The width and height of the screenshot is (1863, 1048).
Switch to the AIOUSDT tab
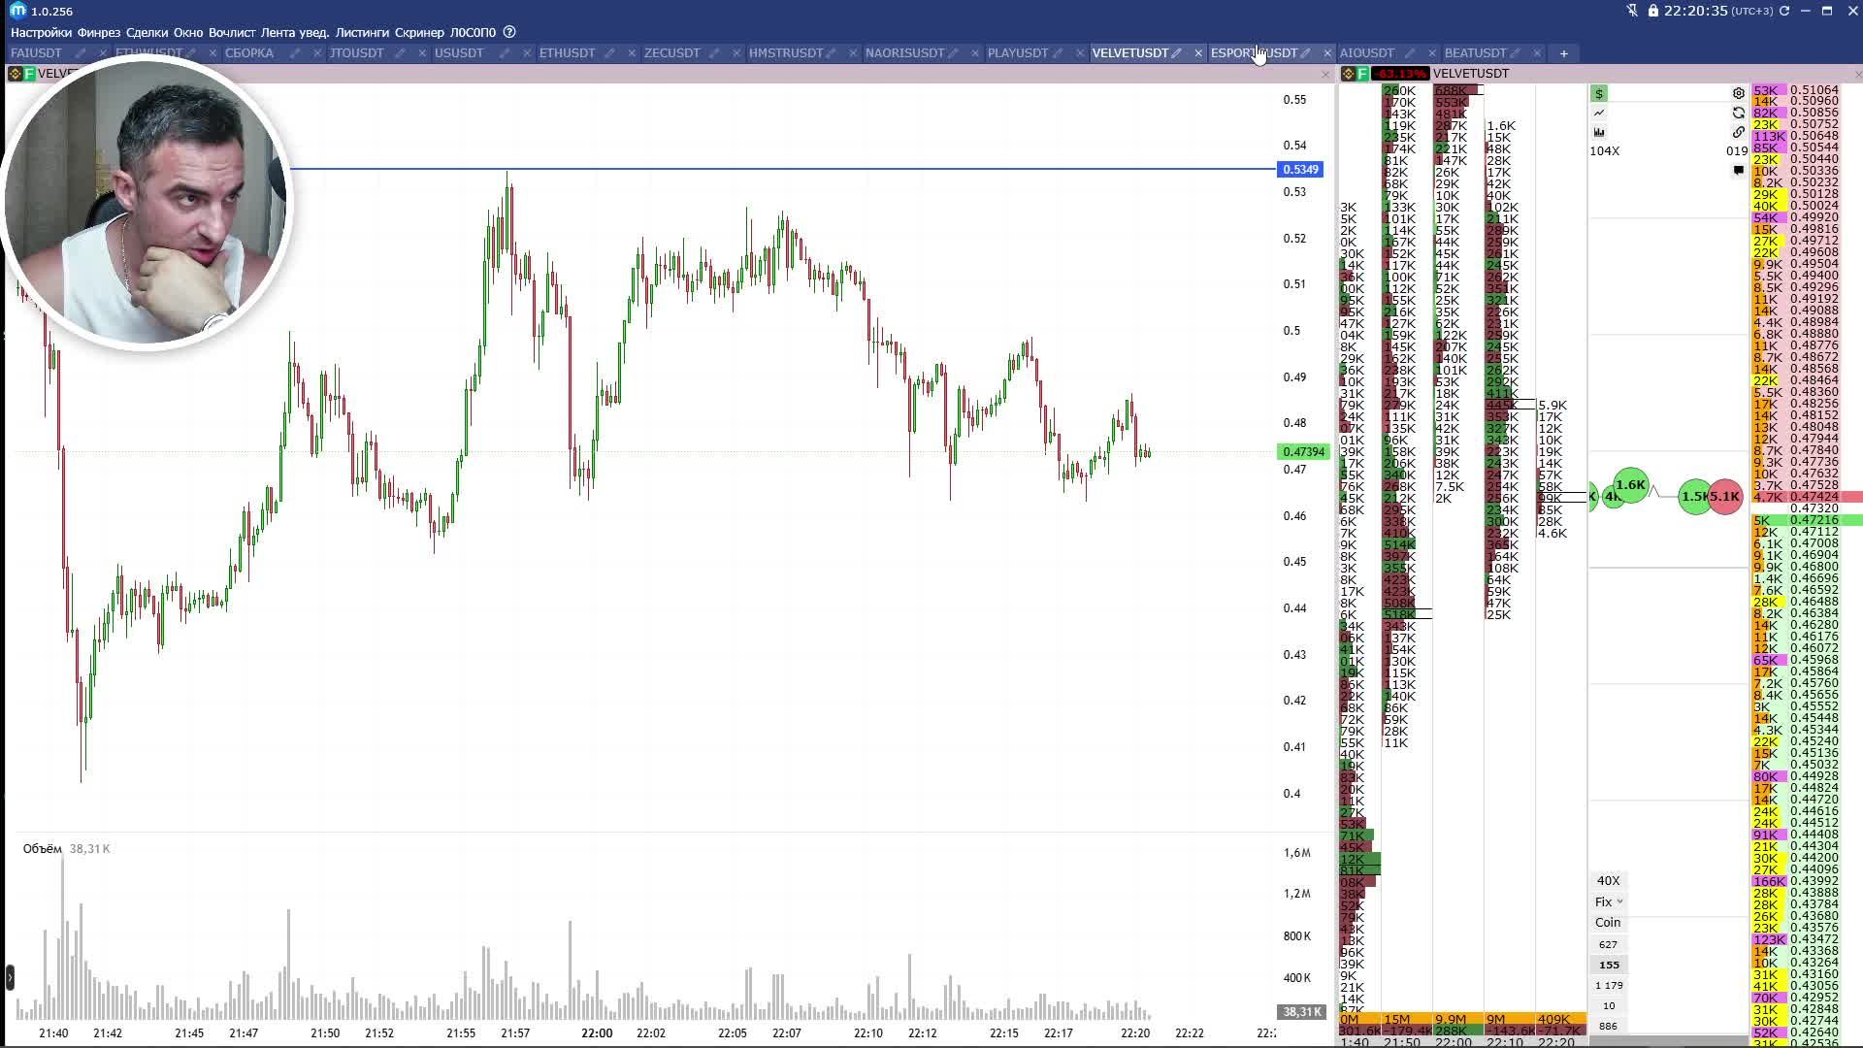tap(1366, 53)
